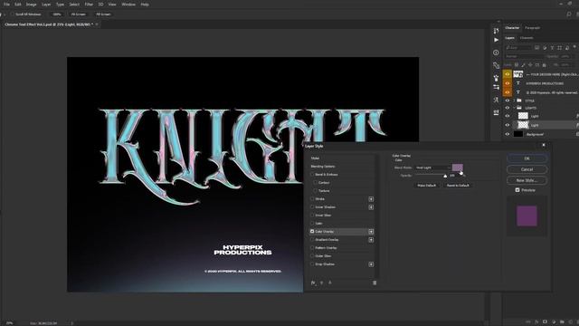Click the search icon in options bar
The image size is (579, 326).
(x=569, y=14)
